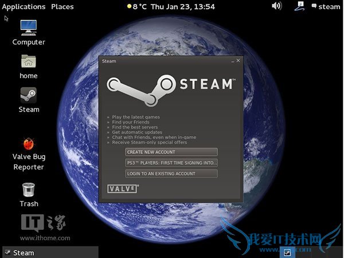Screen dimensions: 344x258
Task: Click the clock showing Thu Jan 23, 13:54
Action: (183, 6)
